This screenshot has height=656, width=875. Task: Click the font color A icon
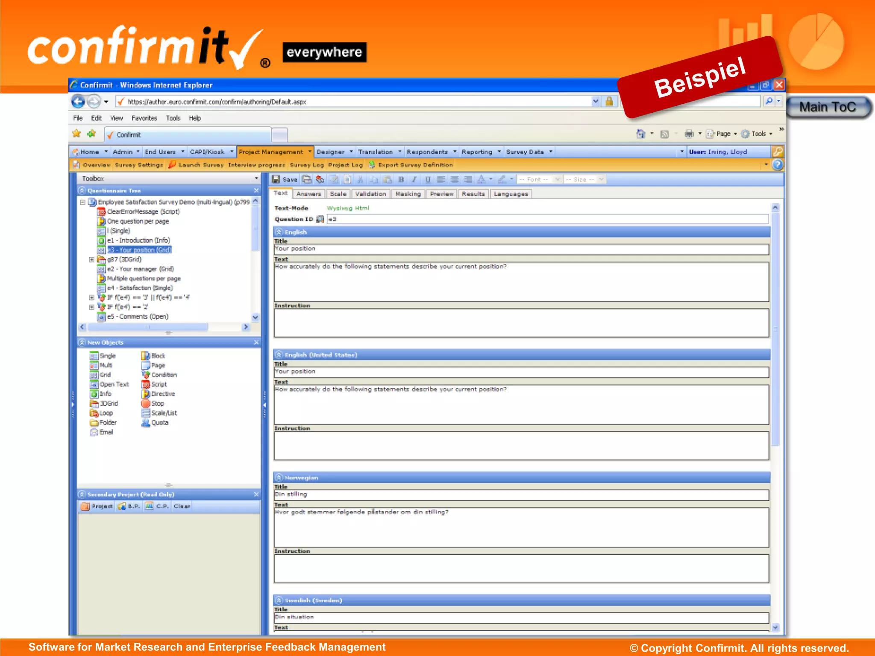(x=482, y=179)
